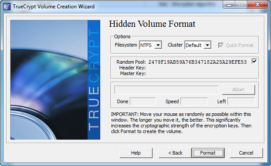The height and width of the screenshot is (166, 271).
Task: Toggle the Quick Format checkbox
Action: pos(221,45)
